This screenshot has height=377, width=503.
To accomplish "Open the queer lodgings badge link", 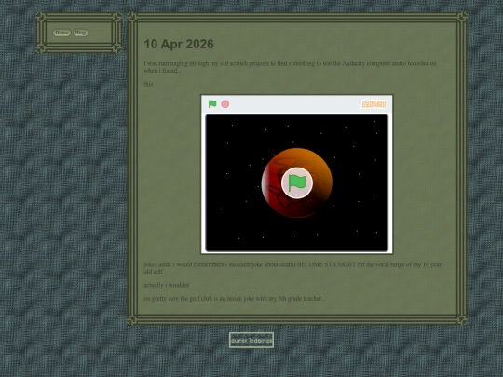I will [x=251, y=340].
